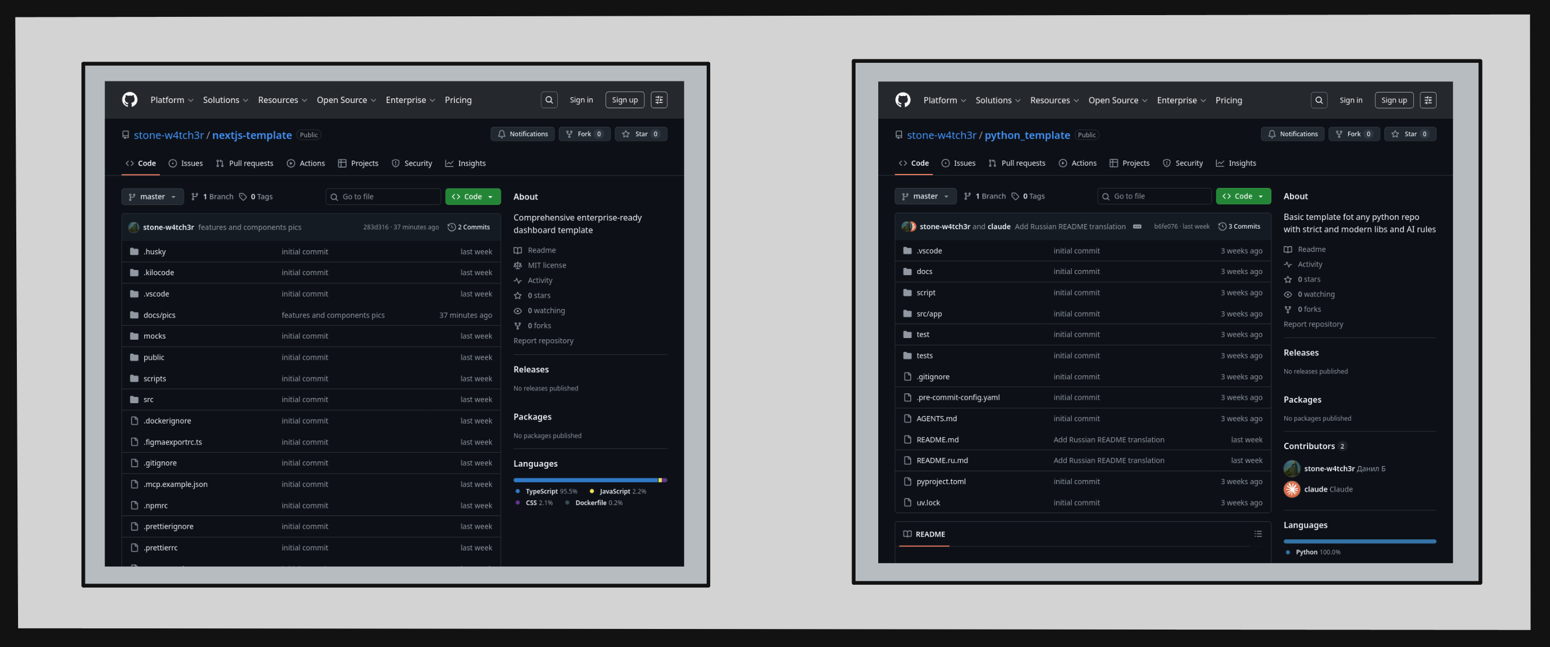Star the nextjs-template repository
The image size is (1550, 647).
(641, 134)
